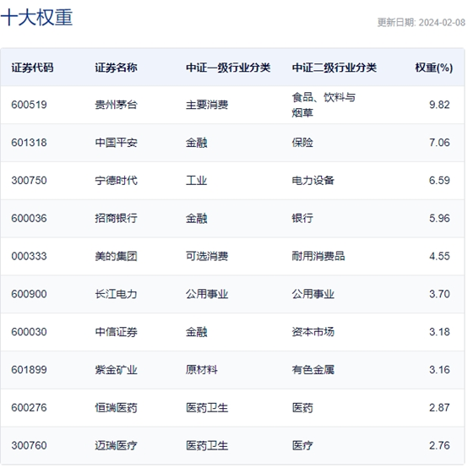The image size is (468, 468).
Task: Click stock name 中国平安
Action: [x=116, y=143]
